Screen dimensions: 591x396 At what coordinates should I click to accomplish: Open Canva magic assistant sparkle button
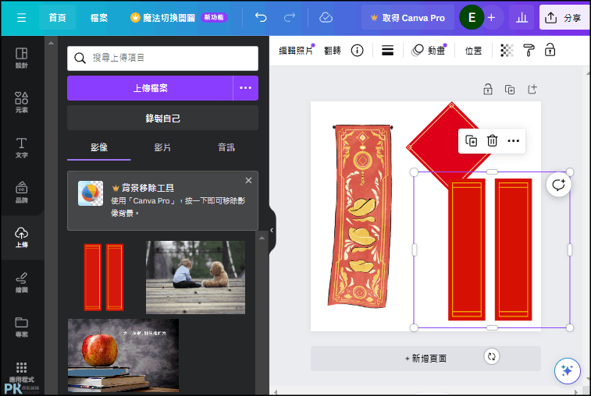(x=567, y=371)
